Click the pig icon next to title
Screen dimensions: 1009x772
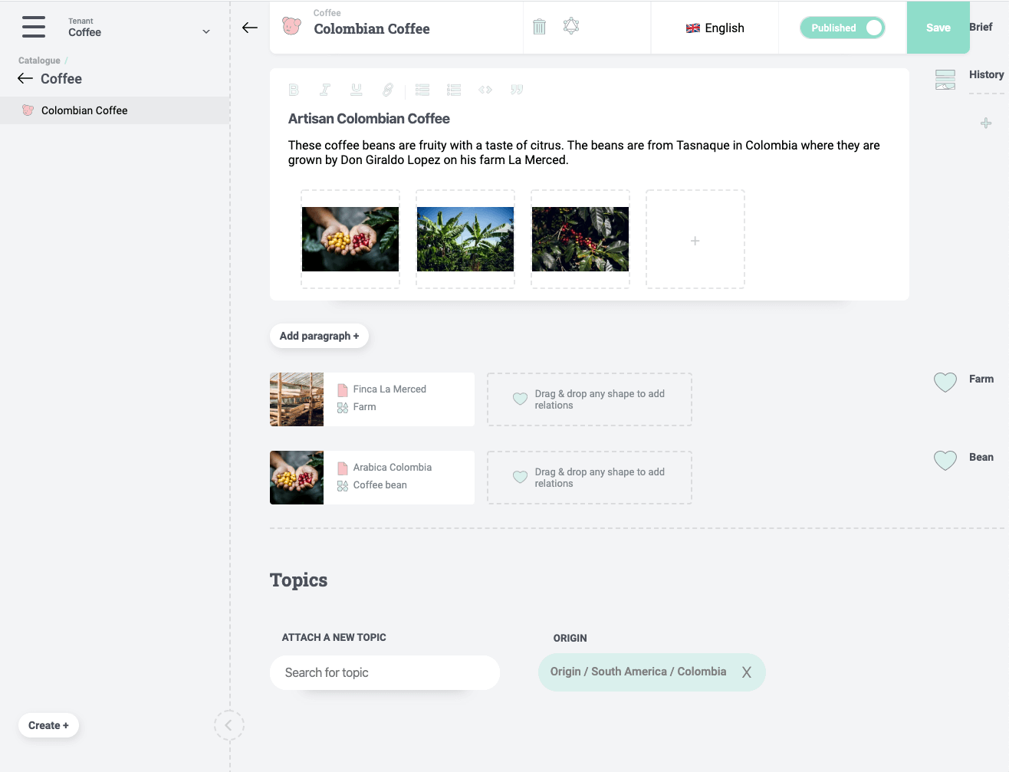tap(291, 26)
